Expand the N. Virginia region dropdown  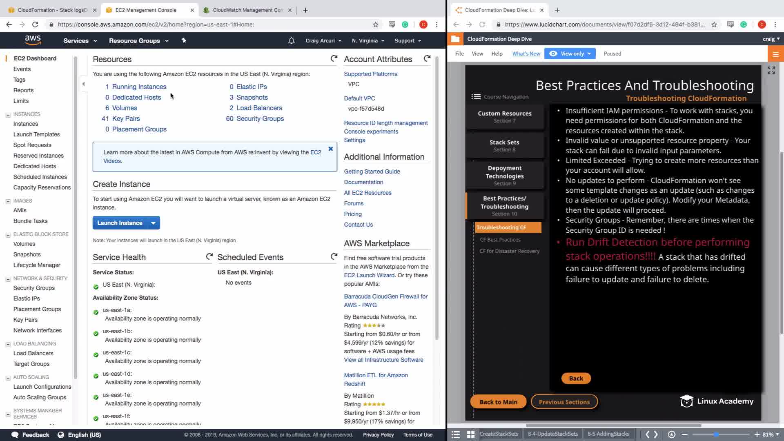click(x=368, y=41)
